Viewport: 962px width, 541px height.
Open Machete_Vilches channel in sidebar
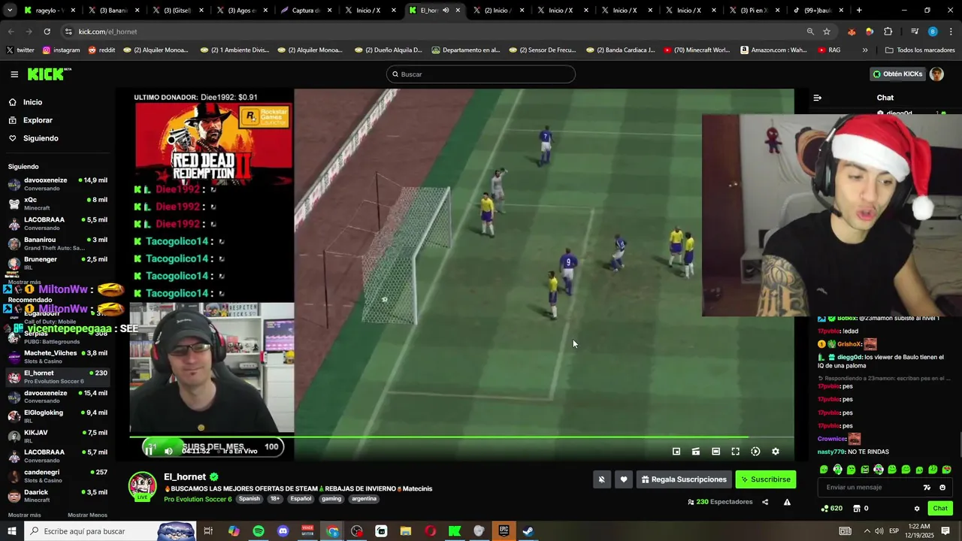coord(58,357)
